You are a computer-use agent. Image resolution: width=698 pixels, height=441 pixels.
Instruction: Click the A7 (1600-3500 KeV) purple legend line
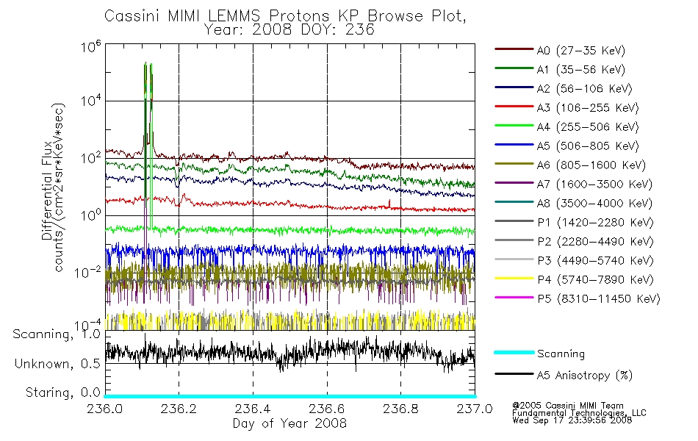(514, 182)
